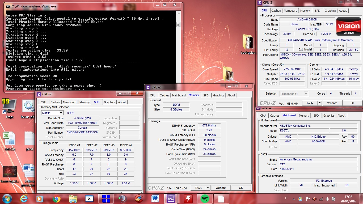Click the Windows Start orb
Viewport: 363px width, 204px height.
click(7, 198)
